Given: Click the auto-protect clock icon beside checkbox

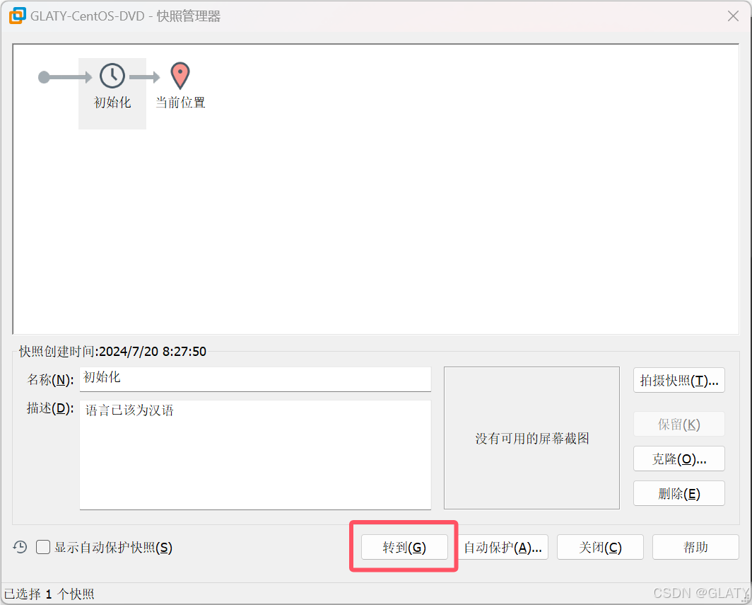Looking at the screenshot, I should (x=20, y=547).
